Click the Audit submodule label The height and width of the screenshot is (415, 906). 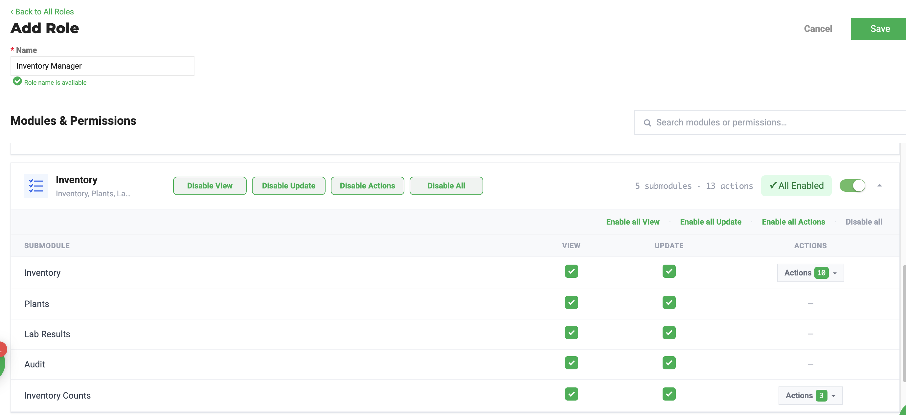tap(34, 364)
